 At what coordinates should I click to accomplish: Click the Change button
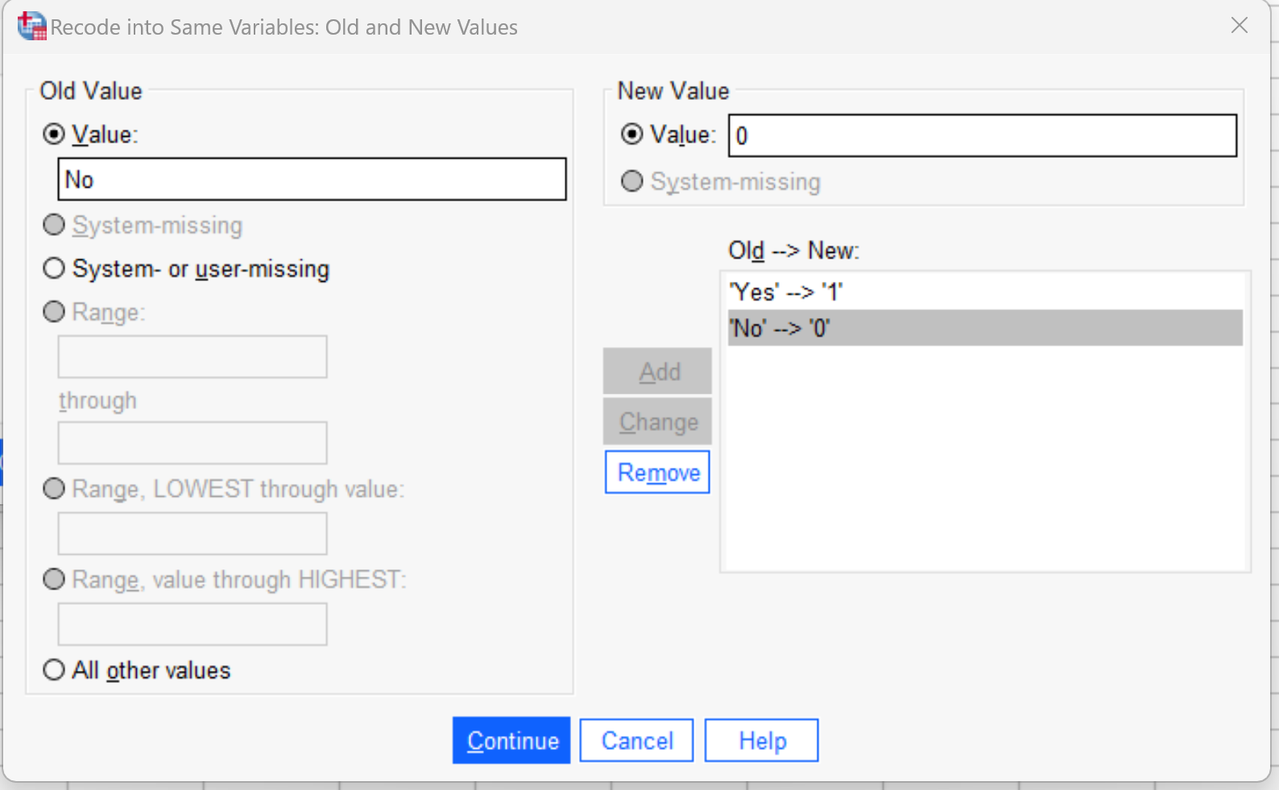pyautogui.click(x=657, y=421)
